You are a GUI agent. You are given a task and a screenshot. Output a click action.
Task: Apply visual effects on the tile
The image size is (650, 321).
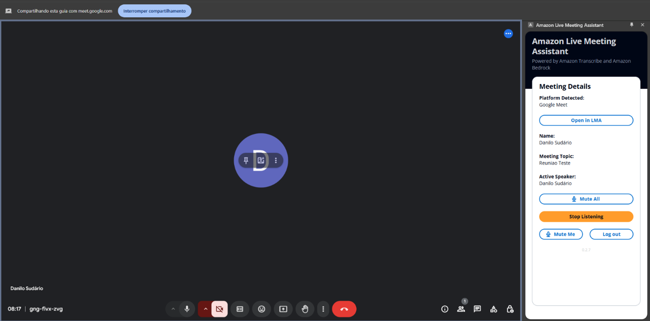261,160
